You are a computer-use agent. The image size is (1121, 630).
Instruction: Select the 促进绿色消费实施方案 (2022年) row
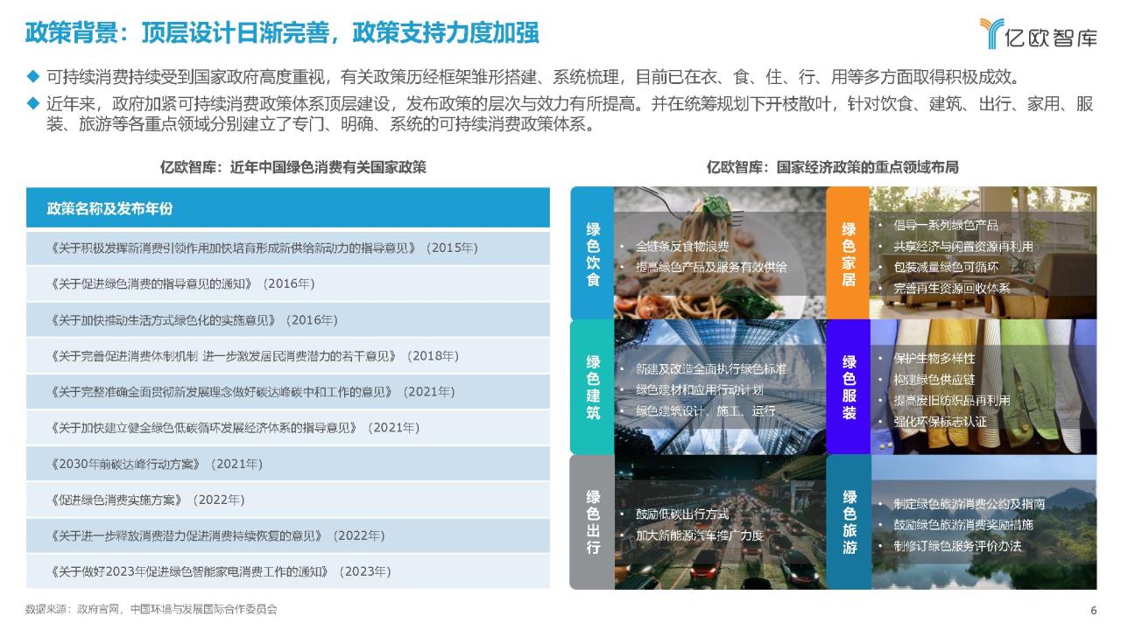[x=288, y=500]
